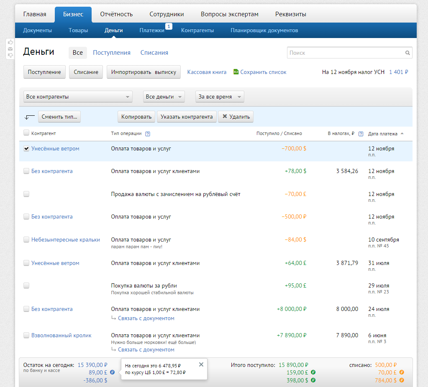
Task: Check the +8 000,00 ₽ payment row
Action: click(26, 309)
